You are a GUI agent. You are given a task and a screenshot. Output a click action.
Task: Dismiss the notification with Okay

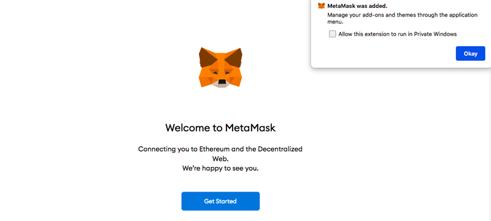coord(470,53)
